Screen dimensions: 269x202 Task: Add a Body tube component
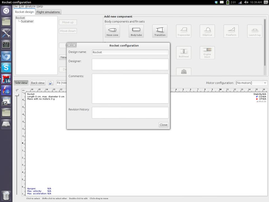pyautogui.click(x=136, y=31)
